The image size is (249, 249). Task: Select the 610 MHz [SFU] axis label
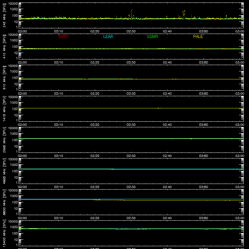(x=4, y=78)
